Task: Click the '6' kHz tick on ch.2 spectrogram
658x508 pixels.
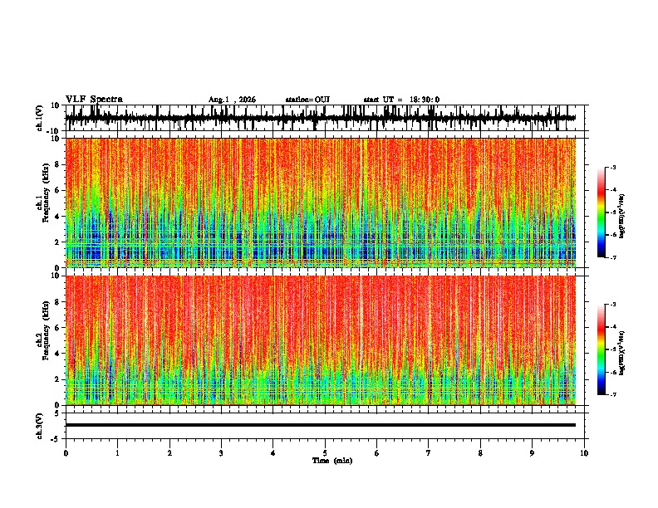Action: tap(57, 328)
